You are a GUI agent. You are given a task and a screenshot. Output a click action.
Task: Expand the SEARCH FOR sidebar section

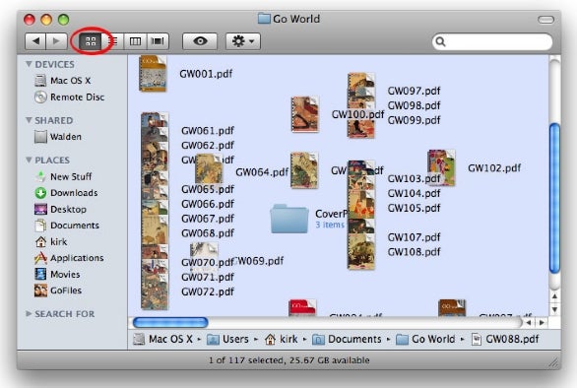tap(29, 313)
